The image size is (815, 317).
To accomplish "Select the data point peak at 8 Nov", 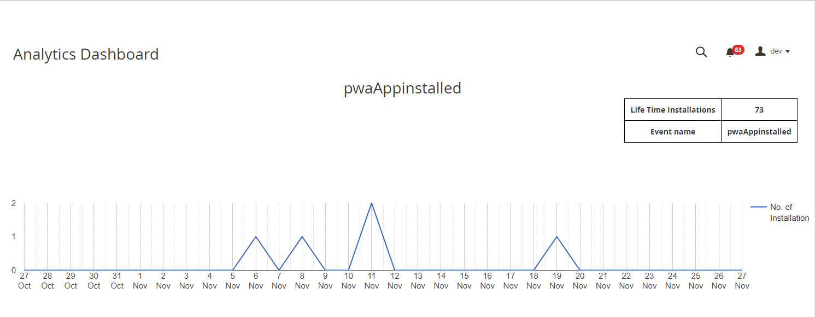I will [x=302, y=237].
